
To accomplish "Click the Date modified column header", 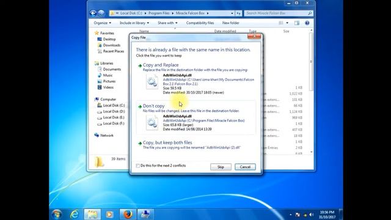I will coord(225,31).
